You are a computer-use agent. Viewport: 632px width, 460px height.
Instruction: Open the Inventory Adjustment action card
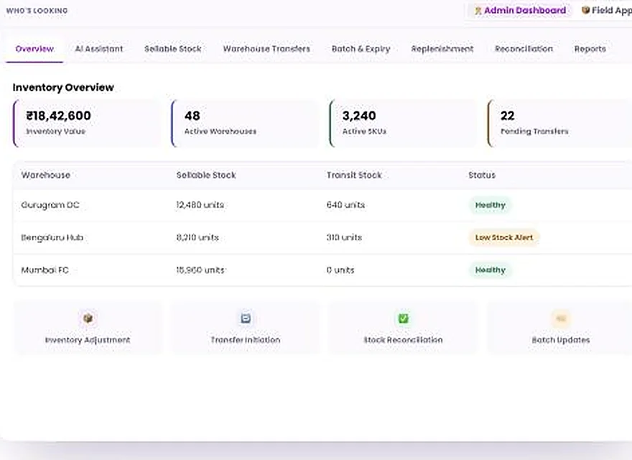point(88,328)
